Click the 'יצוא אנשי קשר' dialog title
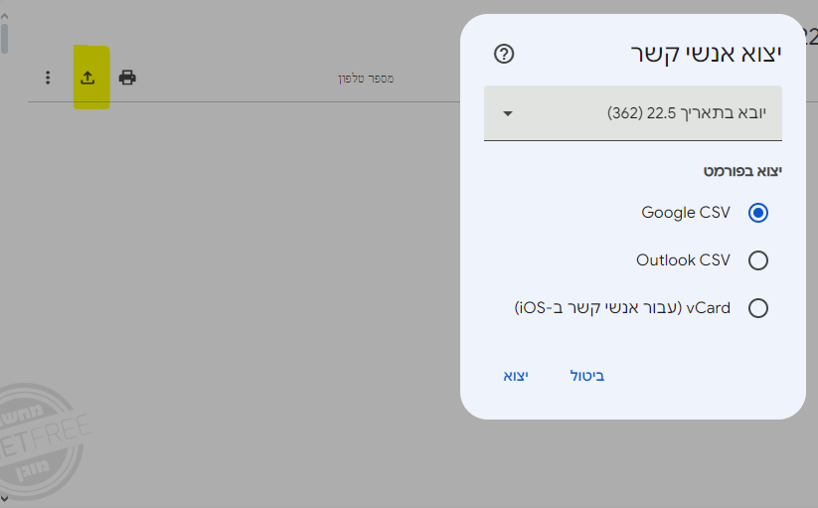The width and height of the screenshot is (818, 508). pyautogui.click(x=707, y=54)
